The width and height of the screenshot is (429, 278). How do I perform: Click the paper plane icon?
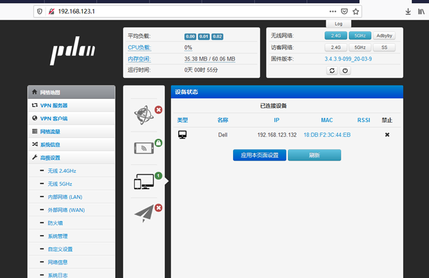[x=144, y=213]
